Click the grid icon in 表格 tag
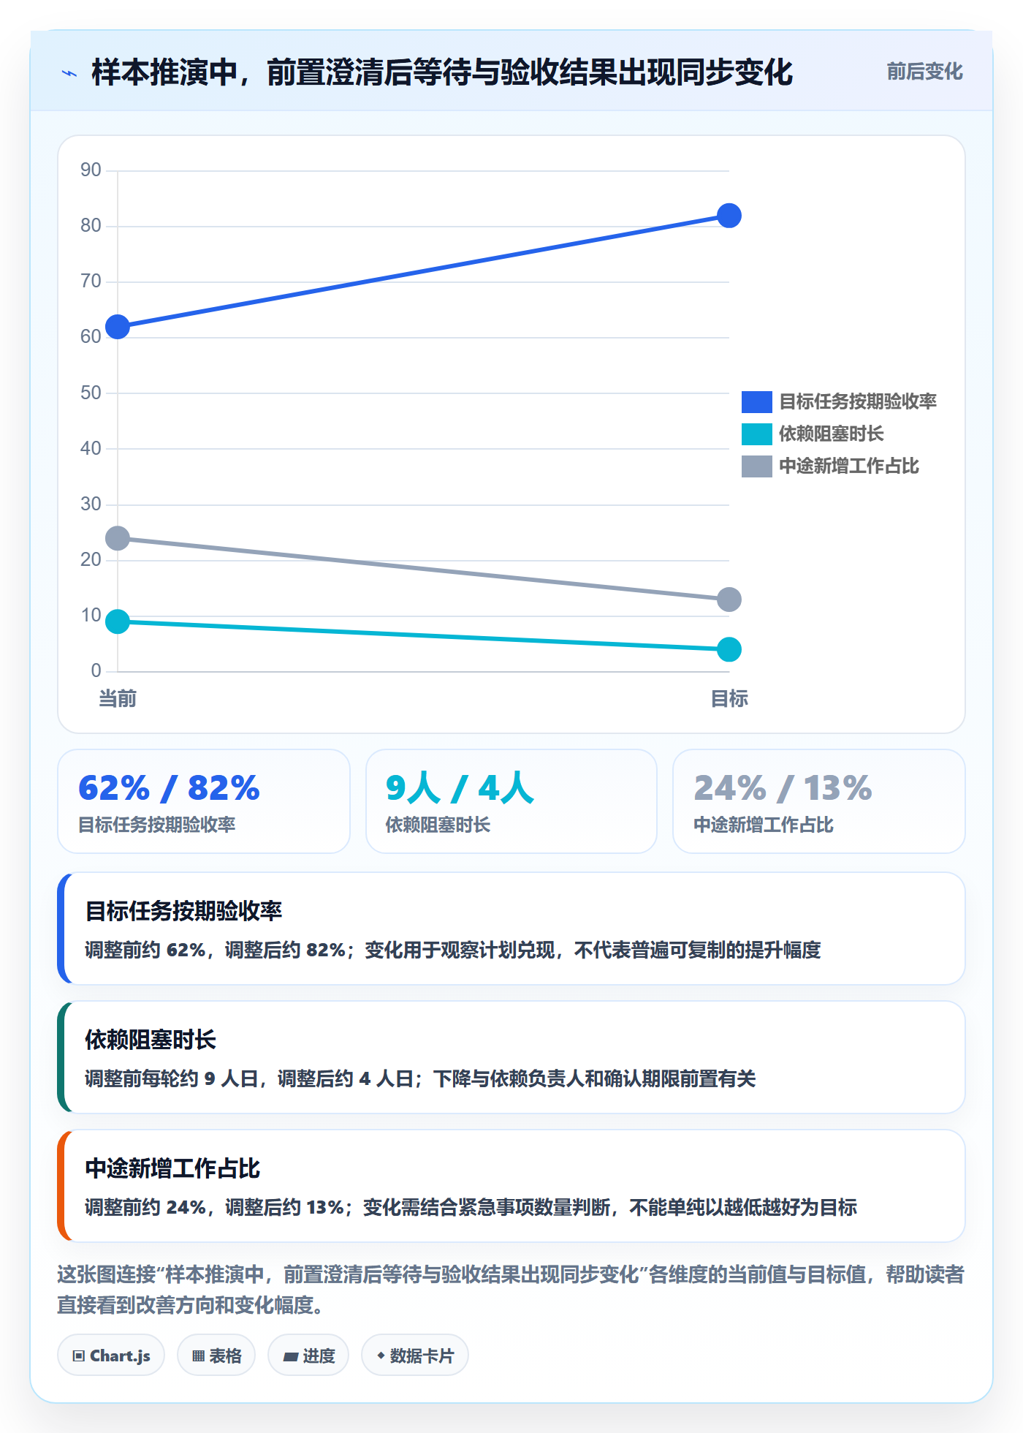 [199, 1356]
